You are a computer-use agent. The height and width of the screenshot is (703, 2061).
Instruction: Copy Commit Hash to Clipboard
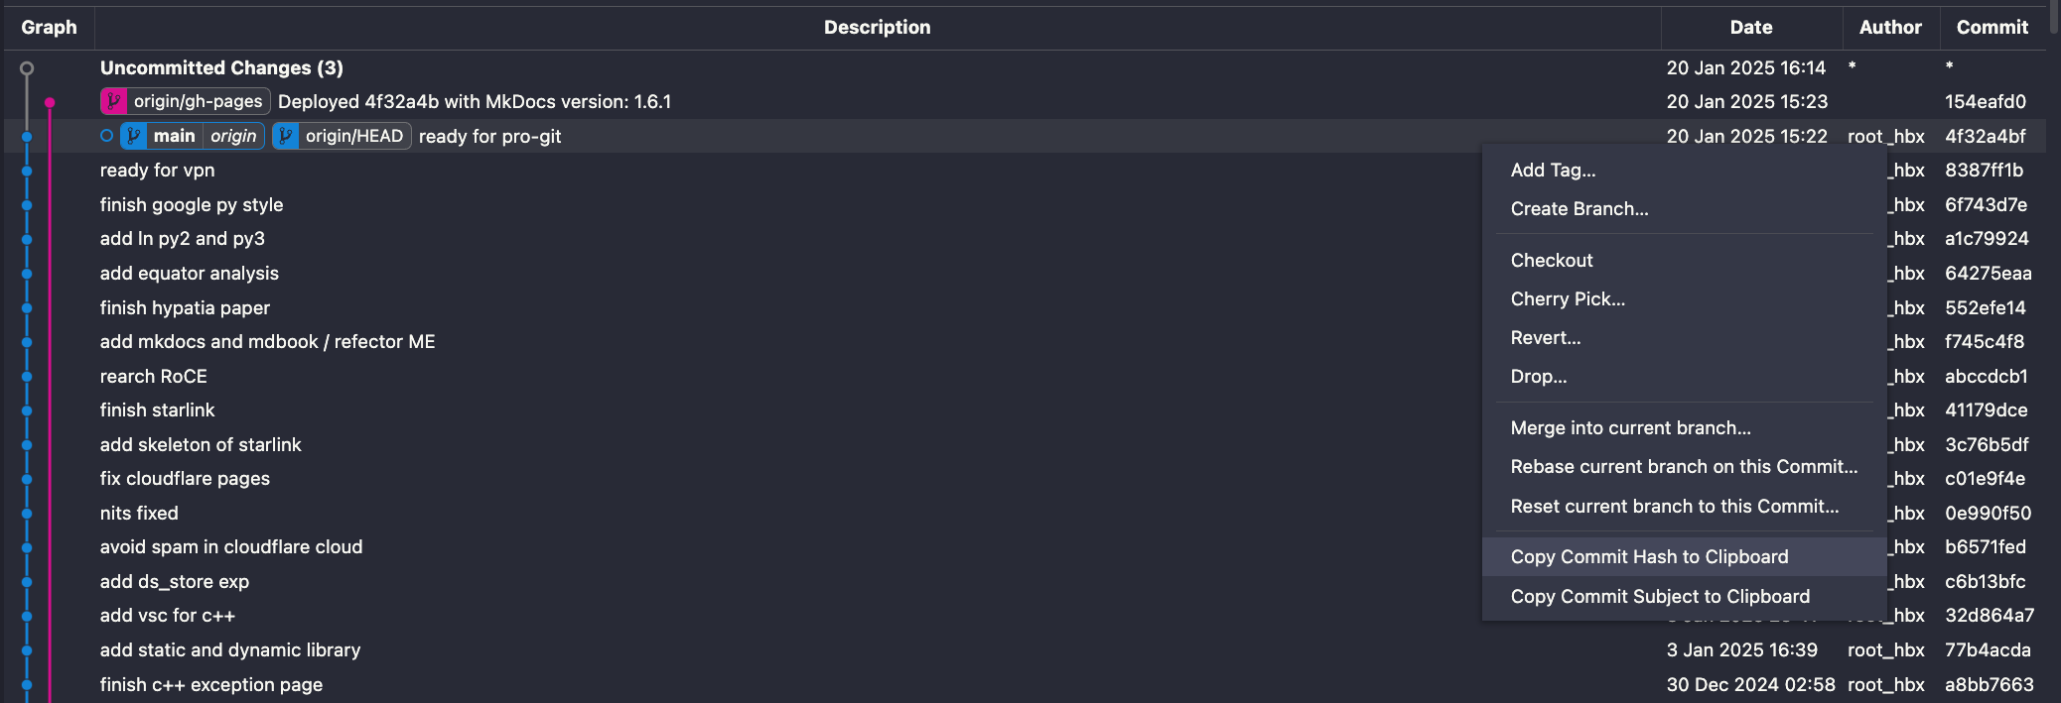coord(1649,557)
